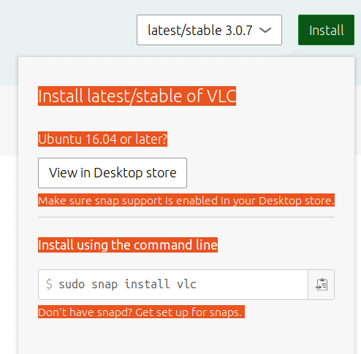Screen dimensions: 361x354
Task: Click the Desktop store words in the snap note
Action: 296,201
